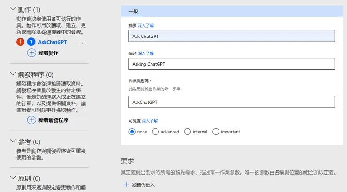Open the AskChatGPT more options ellipsis
The height and width of the screenshot is (192, 347).
82,43
